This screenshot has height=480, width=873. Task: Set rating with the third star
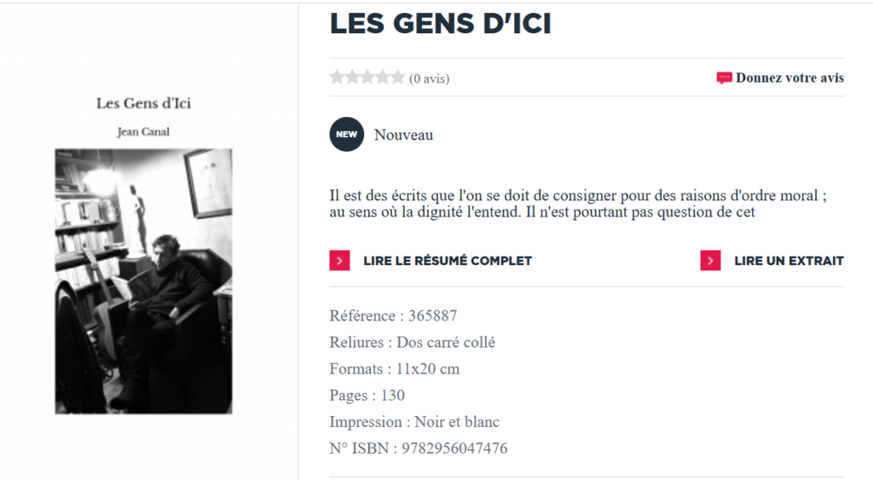(367, 78)
